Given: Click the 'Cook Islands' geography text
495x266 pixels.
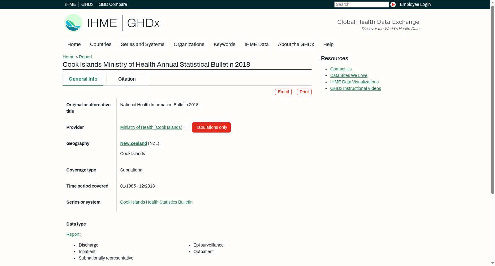Looking at the screenshot, I should click(132, 154).
